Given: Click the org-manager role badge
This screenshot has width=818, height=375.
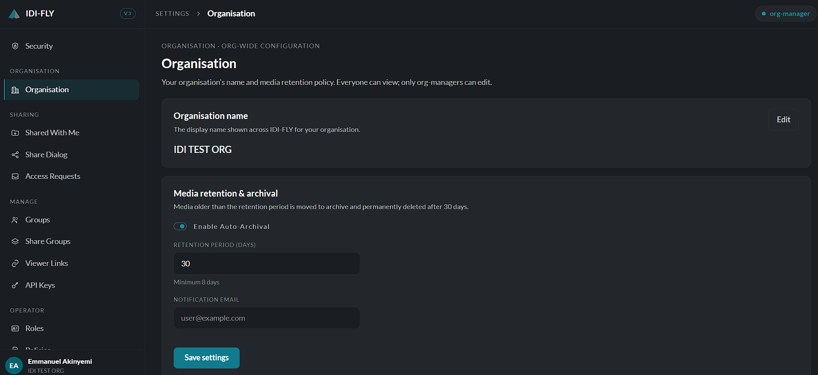Looking at the screenshot, I should (786, 14).
